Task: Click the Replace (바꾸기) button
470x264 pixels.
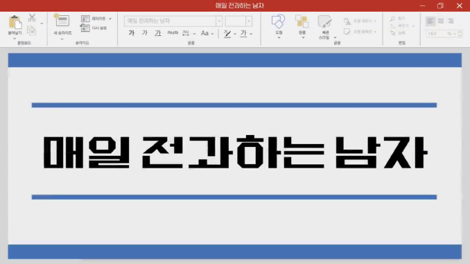Action: [x=403, y=26]
